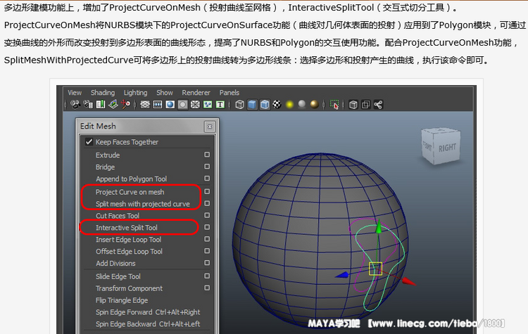Open Cut Faces Tool option box
Screen dimensions: 528x334
[207, 215]
